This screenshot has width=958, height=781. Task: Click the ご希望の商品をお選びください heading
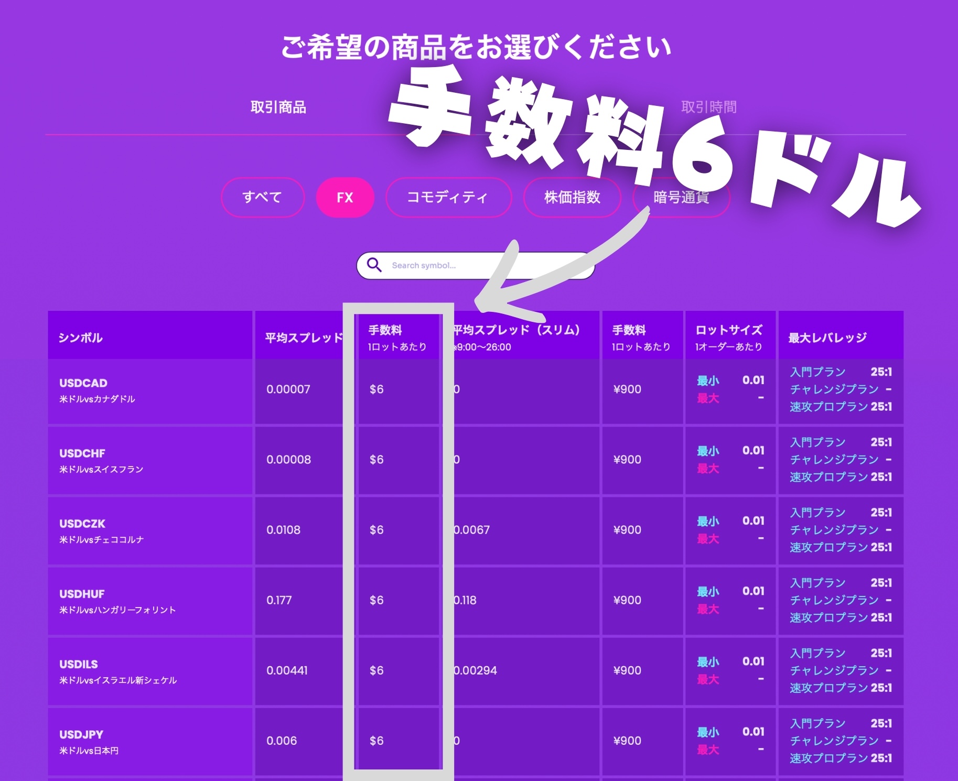click(476, 47)
